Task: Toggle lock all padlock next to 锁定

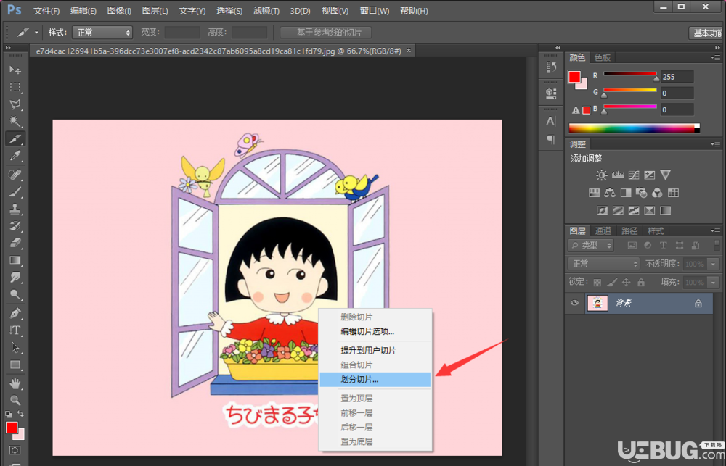Action: coord(641,282)
